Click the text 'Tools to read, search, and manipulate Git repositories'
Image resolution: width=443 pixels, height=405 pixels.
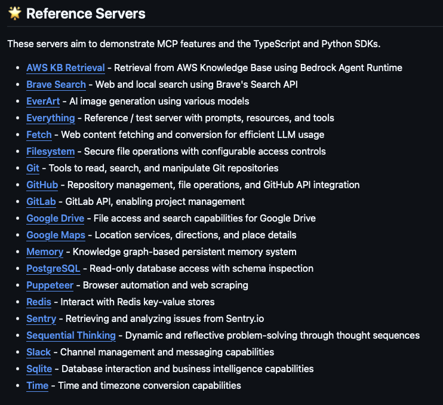[x=164, y=168]
